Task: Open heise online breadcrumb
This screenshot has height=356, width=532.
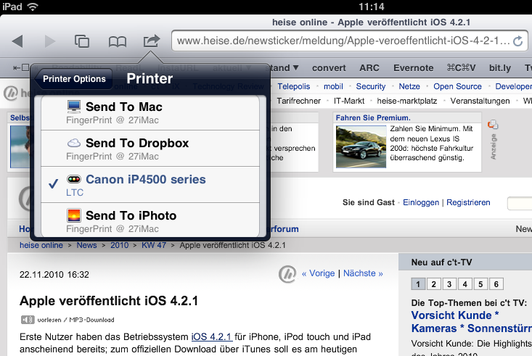Action: click(x=41, y=245)
